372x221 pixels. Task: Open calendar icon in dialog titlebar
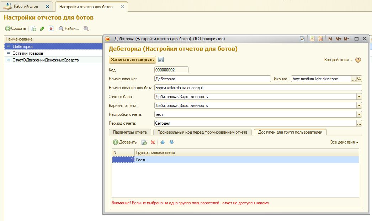320,39
